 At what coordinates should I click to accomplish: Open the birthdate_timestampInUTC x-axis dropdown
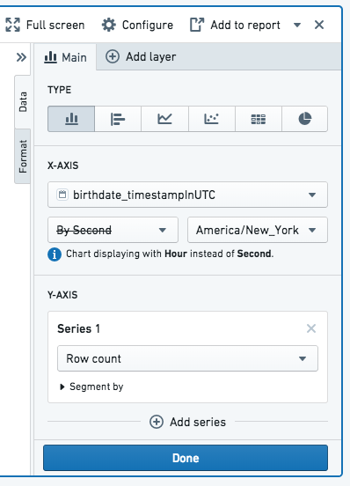pos(187,195)
